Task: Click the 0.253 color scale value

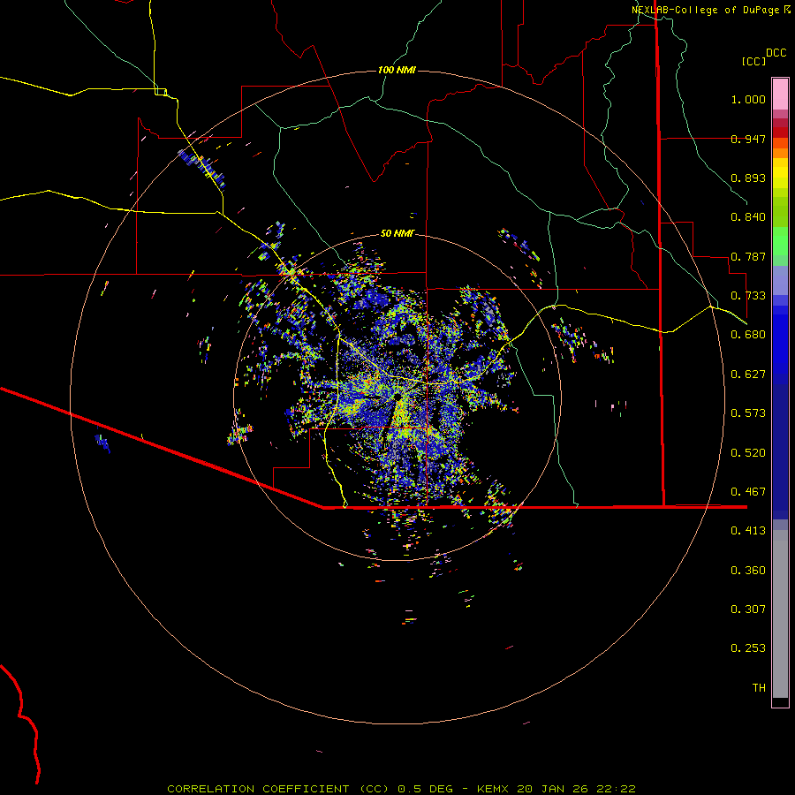Action: click(748, 648)
